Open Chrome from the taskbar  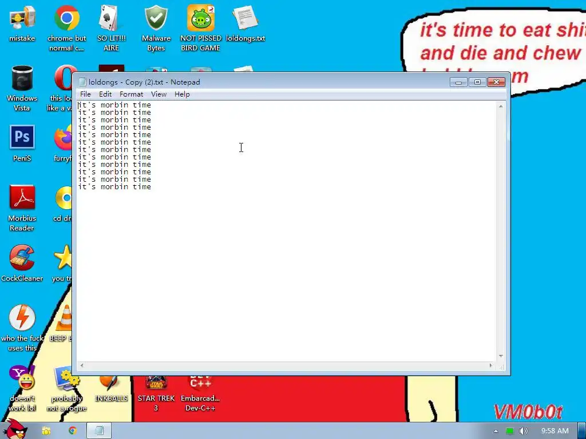coord(73,431)
